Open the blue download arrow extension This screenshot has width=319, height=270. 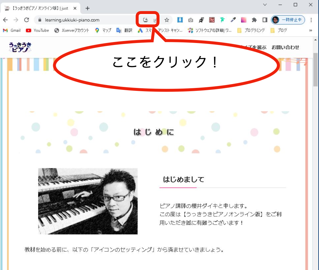(180, 20)
